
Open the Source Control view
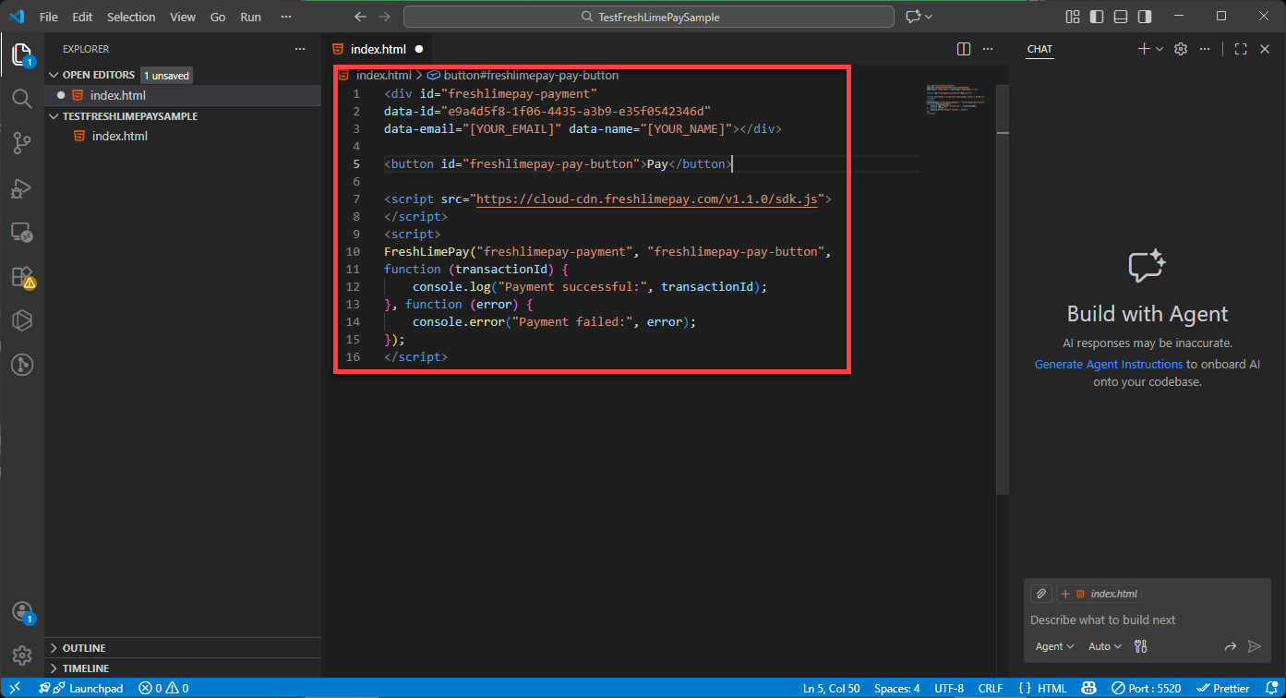pyautogui.click(x=21, y=142)
